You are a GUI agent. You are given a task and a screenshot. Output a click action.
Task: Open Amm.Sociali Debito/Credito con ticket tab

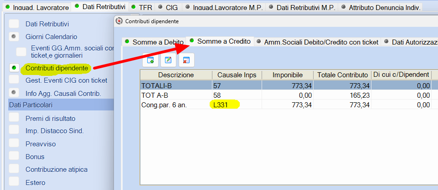tap(317, 42)
